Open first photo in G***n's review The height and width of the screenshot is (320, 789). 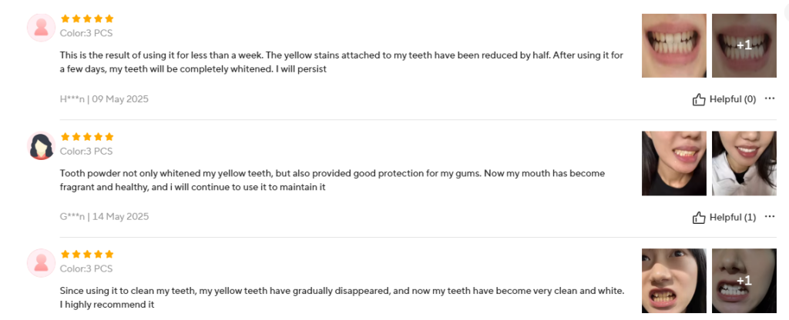(674, 163)
